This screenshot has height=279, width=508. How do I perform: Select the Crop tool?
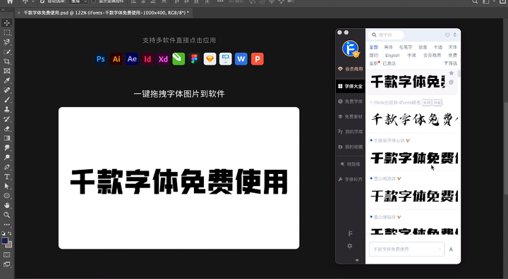click(7, 61)
